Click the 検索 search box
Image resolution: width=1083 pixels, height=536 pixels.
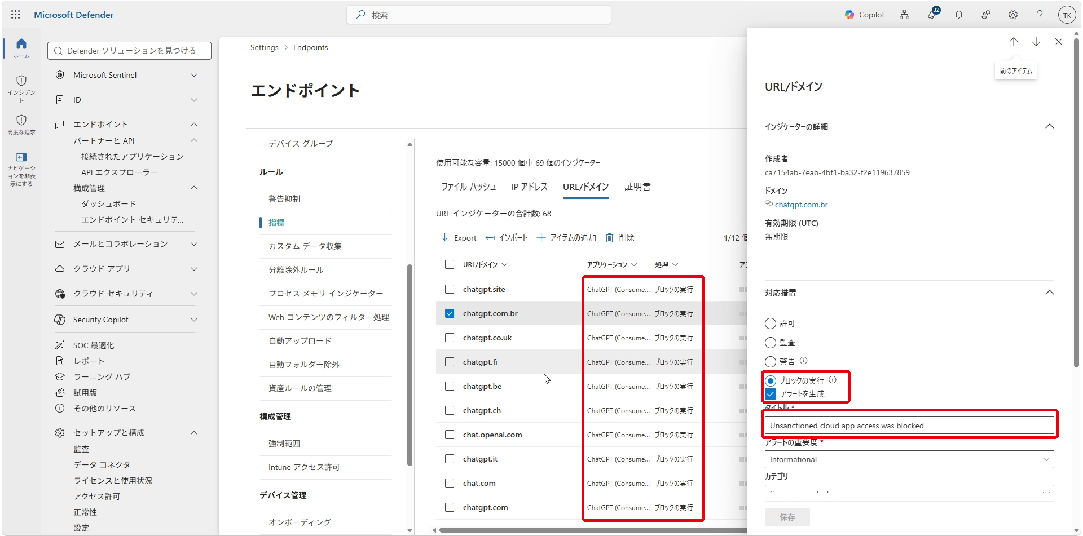tap(479, 15)
